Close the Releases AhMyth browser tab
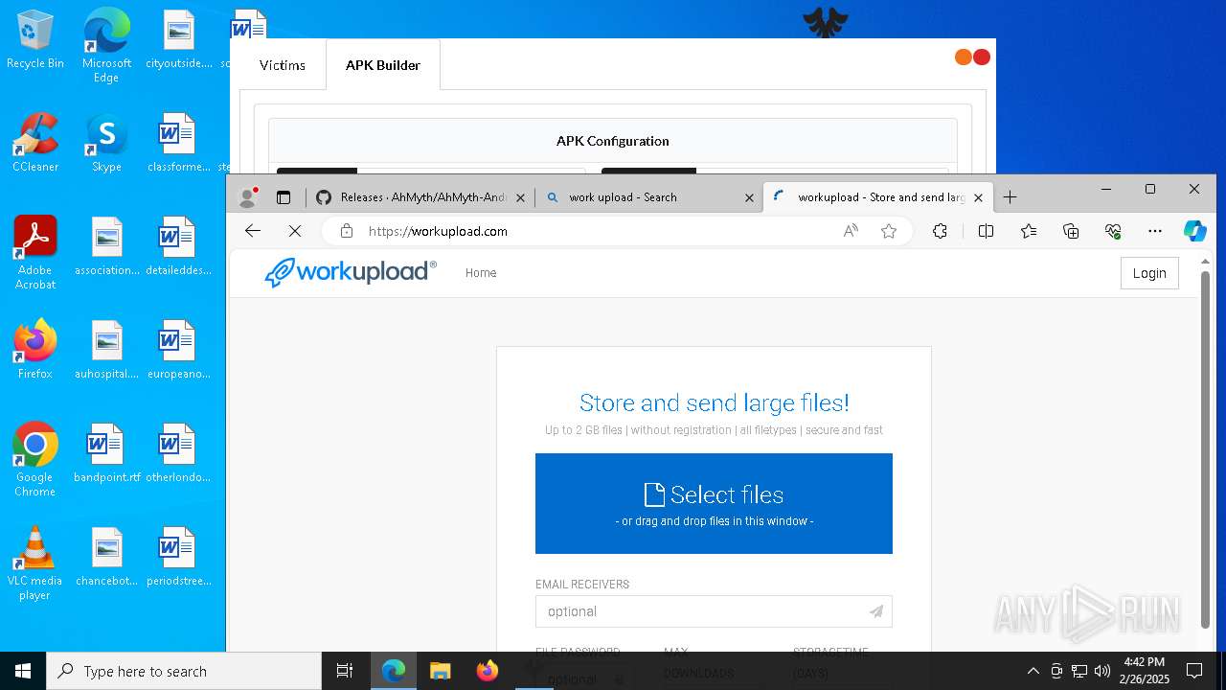 point(520,197)
